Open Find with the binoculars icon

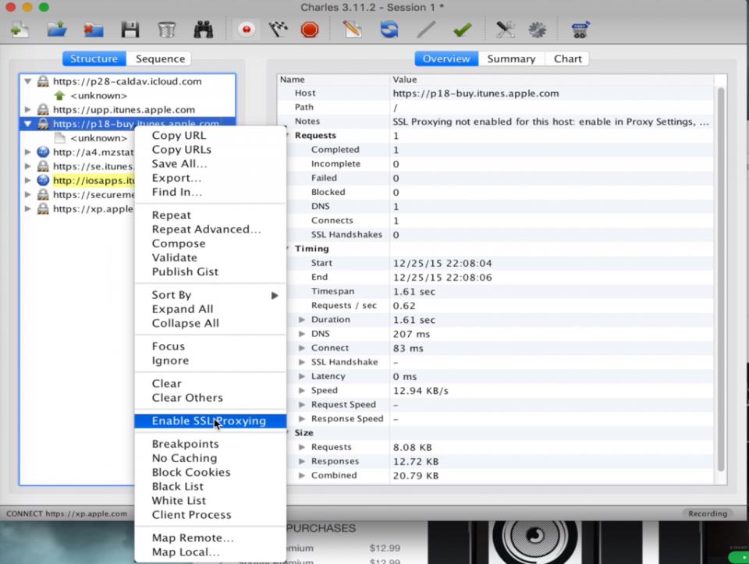[203, 30]
